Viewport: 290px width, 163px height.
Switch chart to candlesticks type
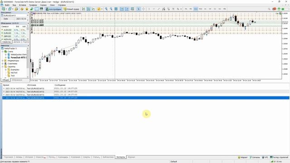88,9
